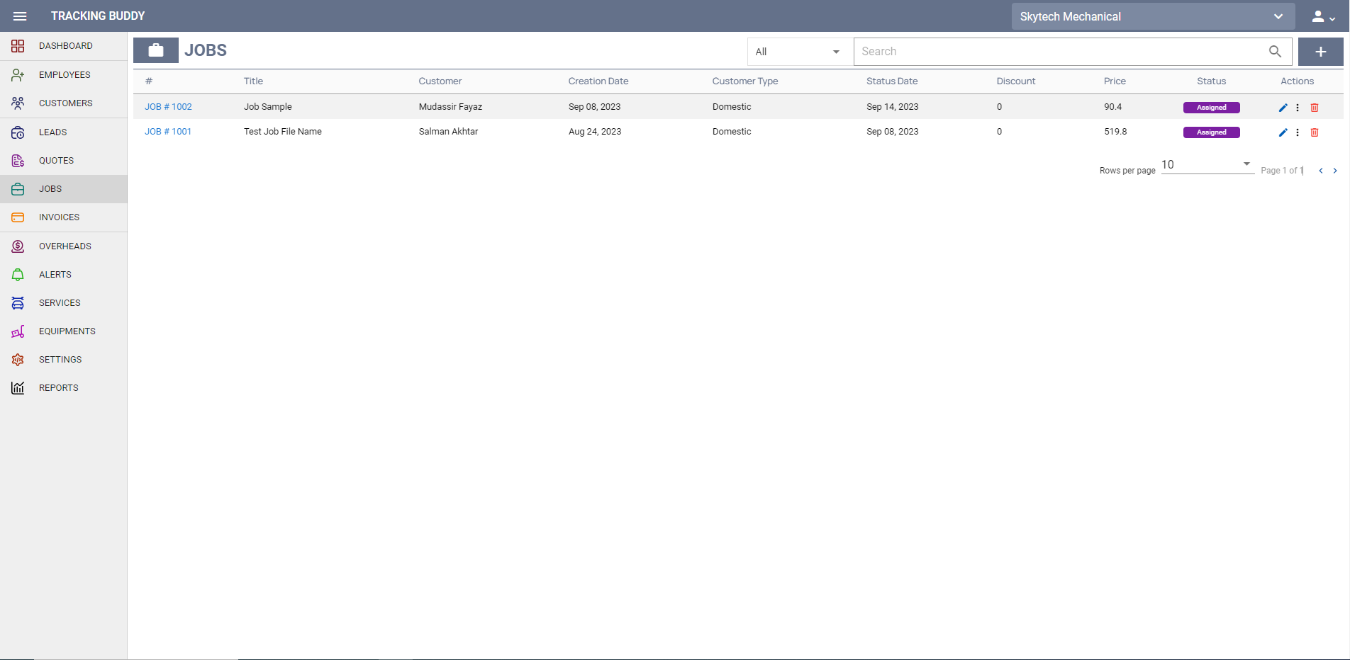Click the Alerts bell icon in sidebar
This screenshot has width=1350, height=660.
click(x=18, y=274)
